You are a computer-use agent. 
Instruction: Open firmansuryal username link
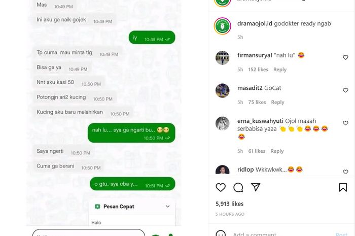tap(255, 55)
